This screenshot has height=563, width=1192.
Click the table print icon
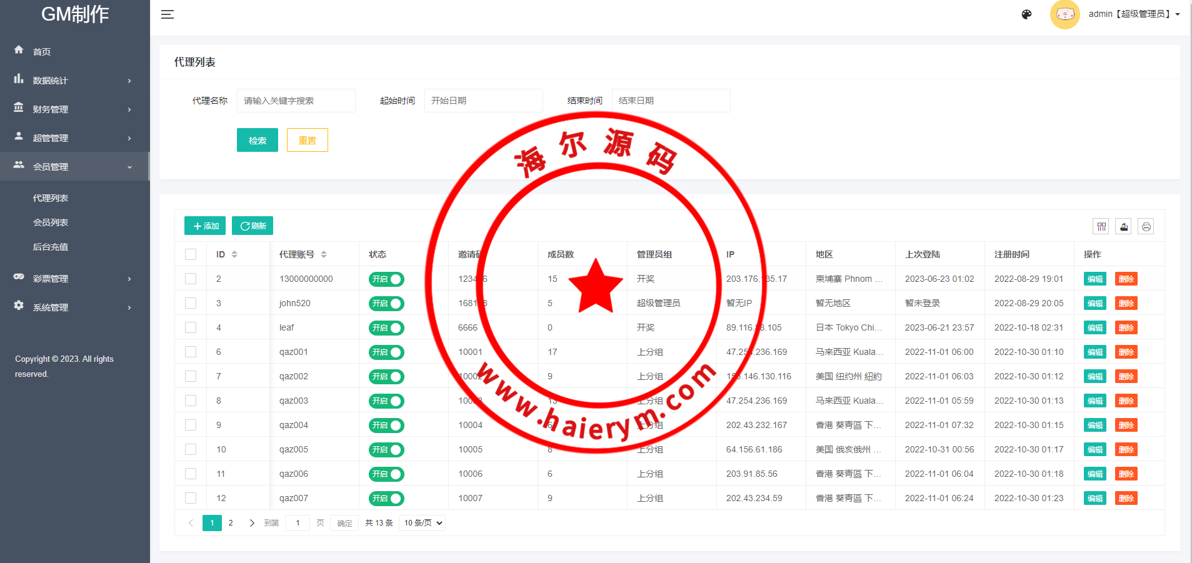point(1146,227)
